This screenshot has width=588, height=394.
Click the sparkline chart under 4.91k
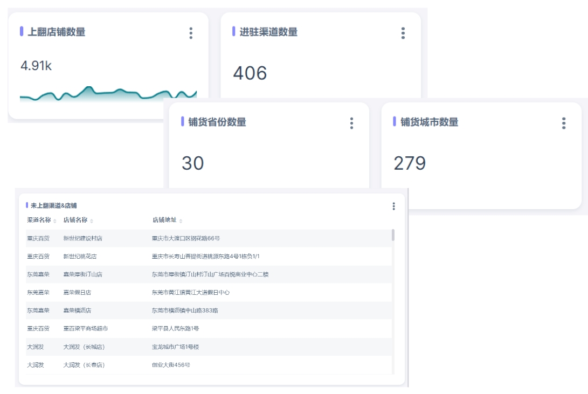[x=108, y=94]
